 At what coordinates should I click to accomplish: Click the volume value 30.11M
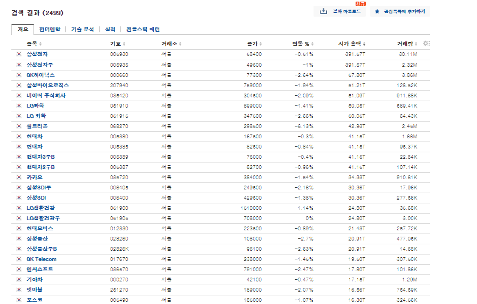point(408,54)
